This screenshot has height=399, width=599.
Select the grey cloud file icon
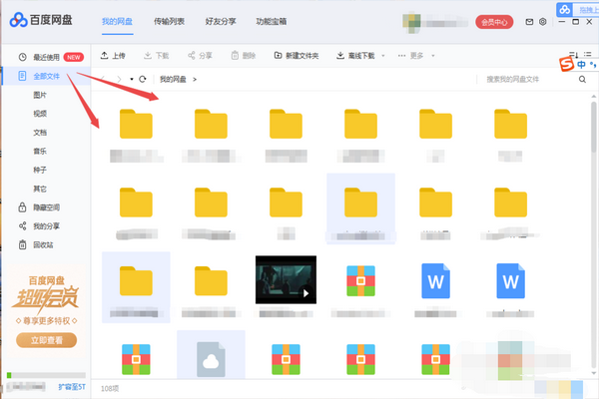(211, 359)
